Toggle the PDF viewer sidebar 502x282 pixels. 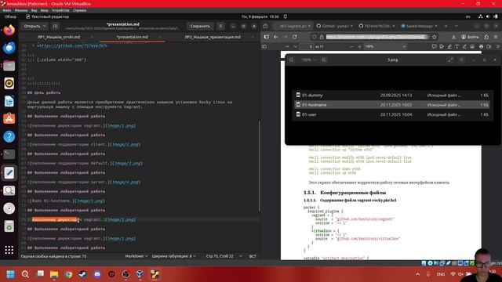264,46
